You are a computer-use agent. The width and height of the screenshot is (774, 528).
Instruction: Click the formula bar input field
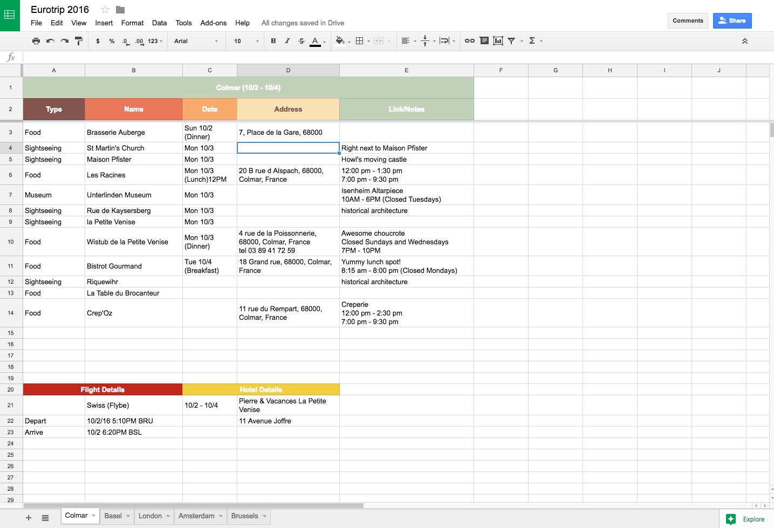click(378, 57)
